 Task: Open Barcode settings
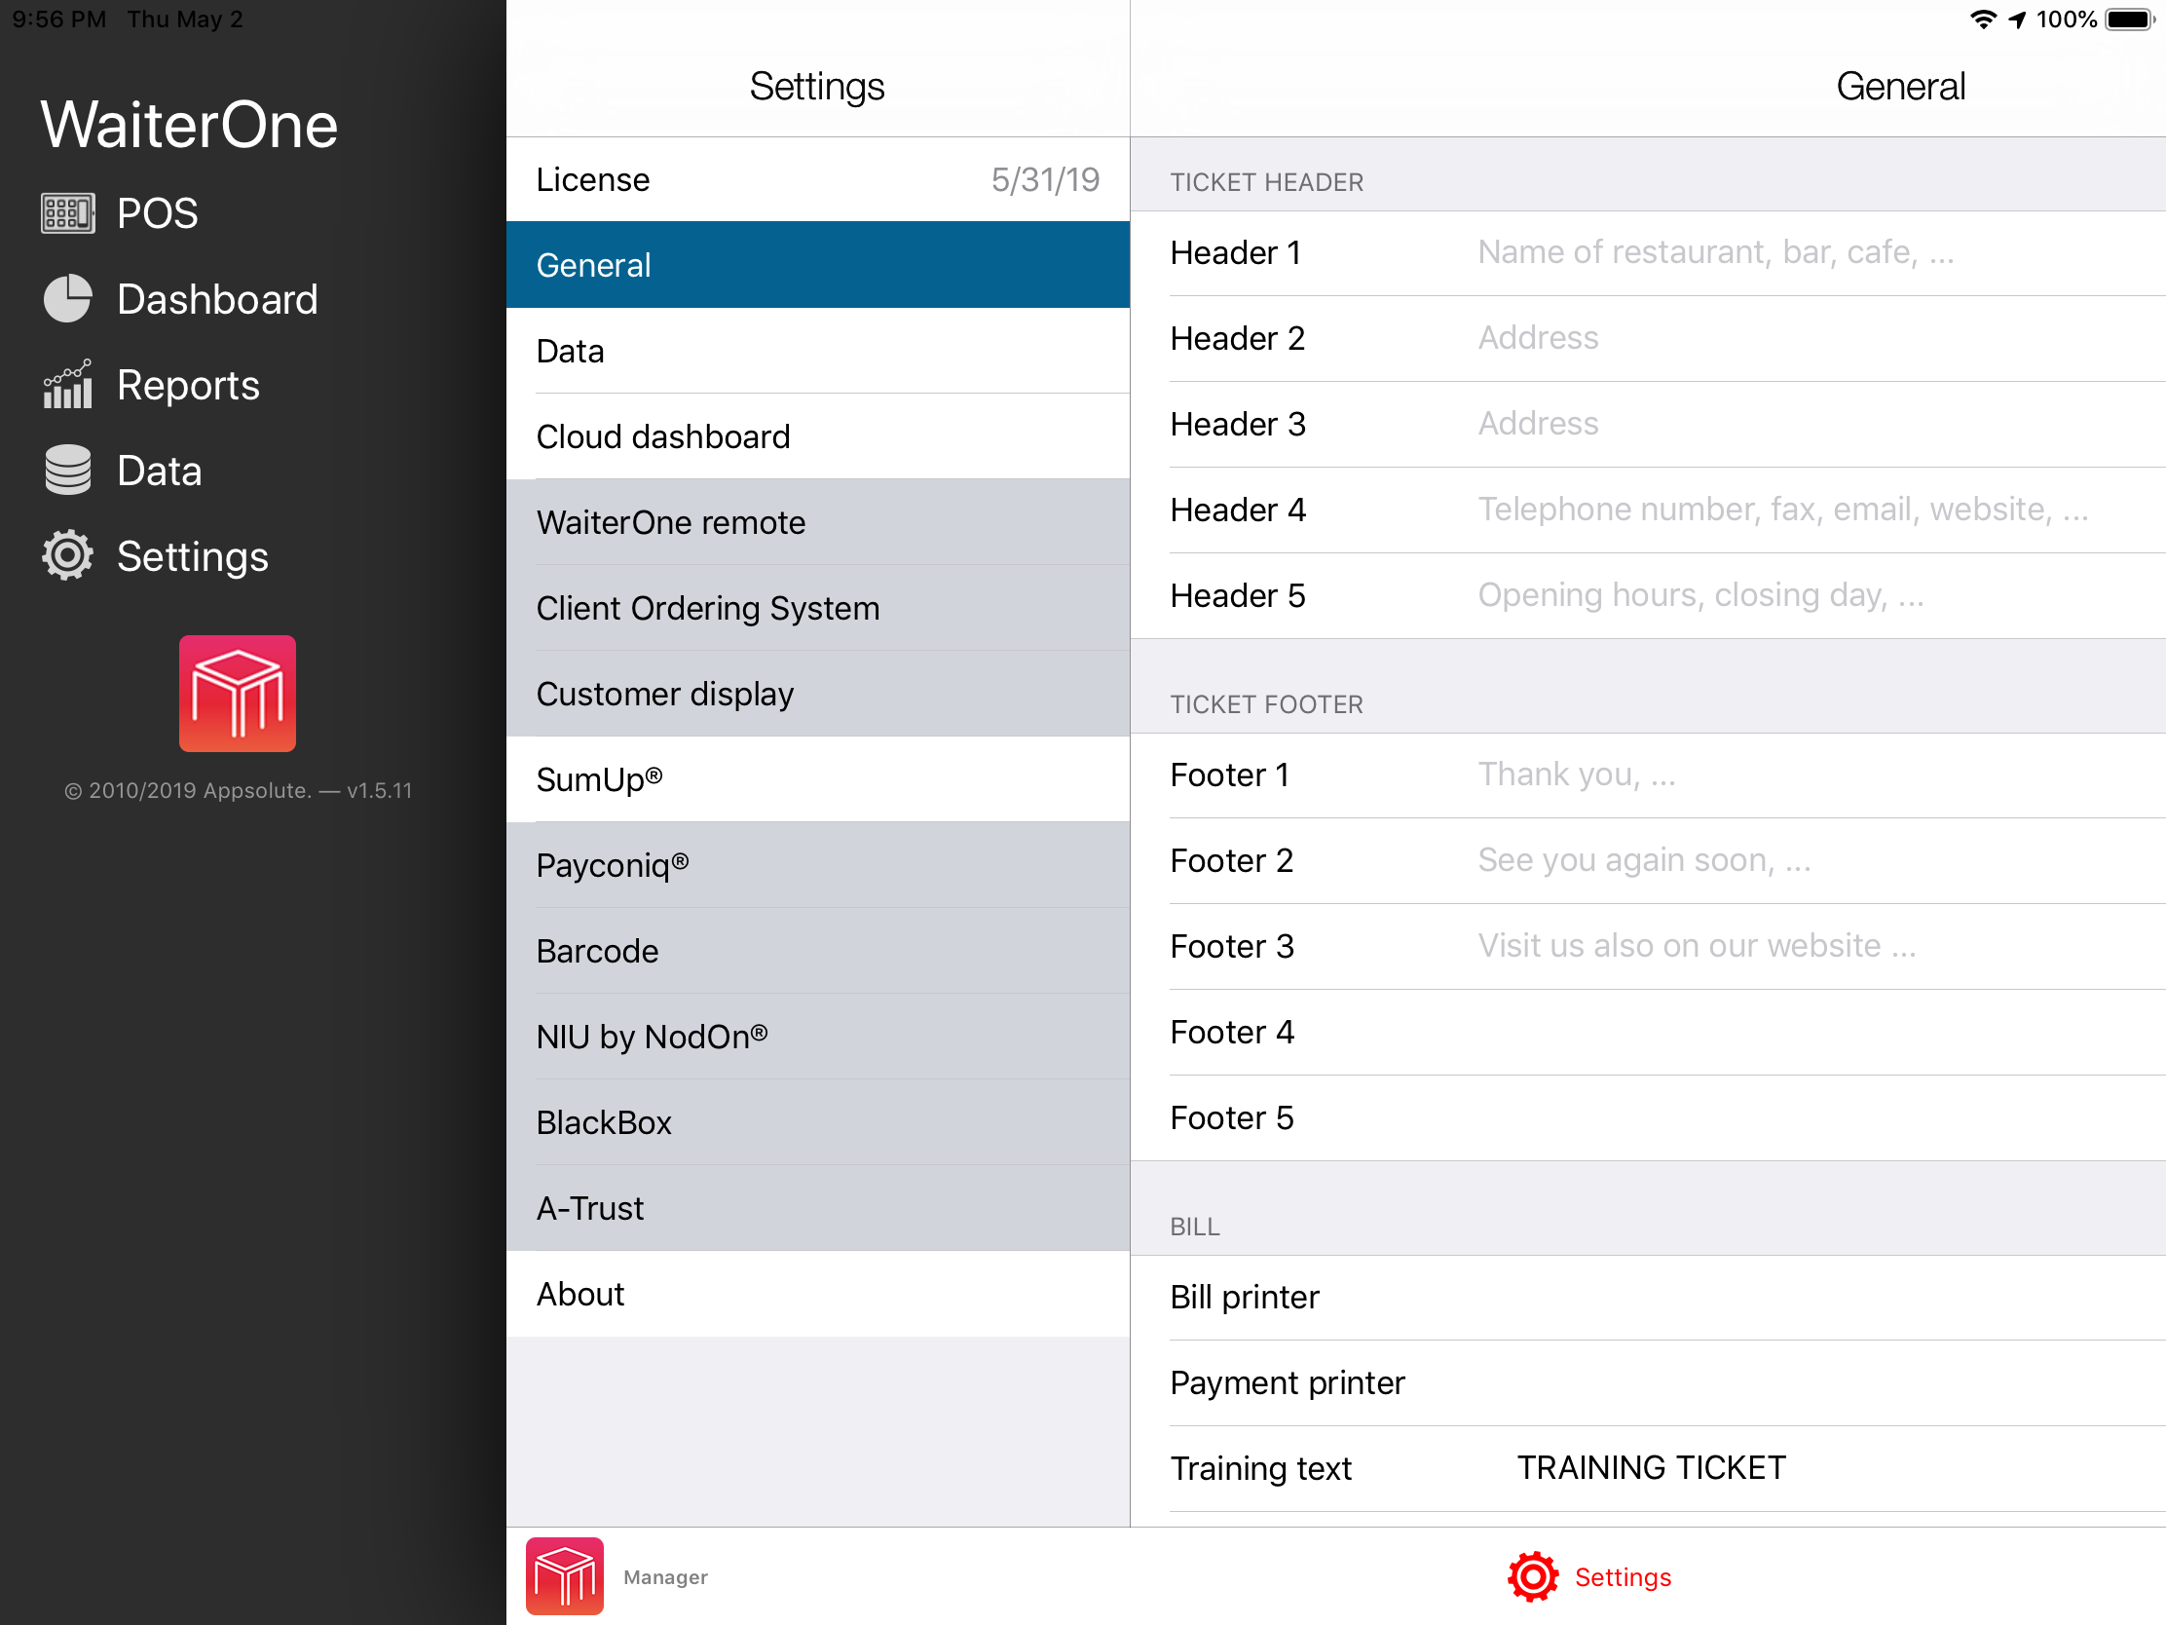tap(818, 951)
